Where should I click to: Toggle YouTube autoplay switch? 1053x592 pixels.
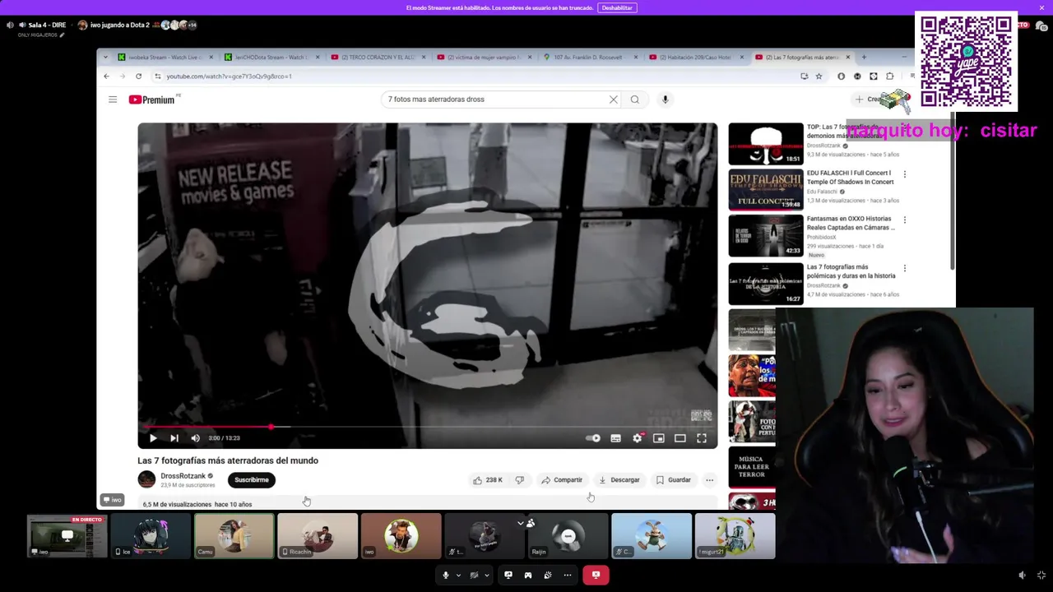[593, 438]
